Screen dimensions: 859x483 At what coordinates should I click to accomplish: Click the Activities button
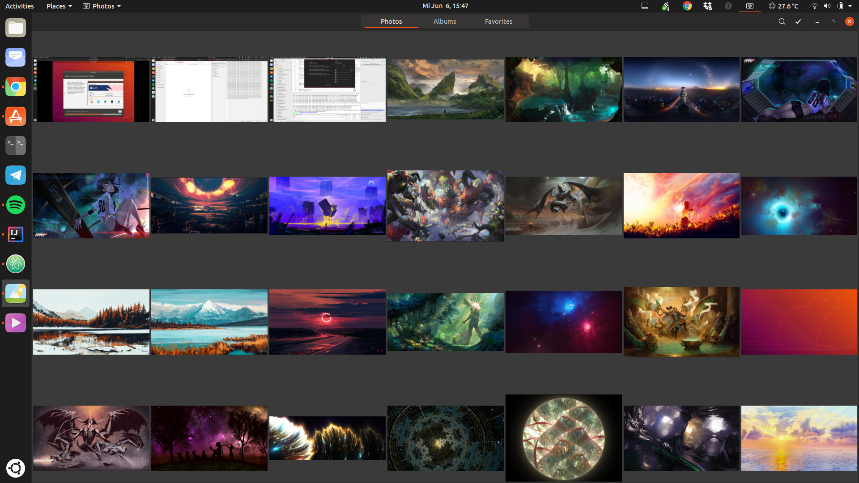19,6
